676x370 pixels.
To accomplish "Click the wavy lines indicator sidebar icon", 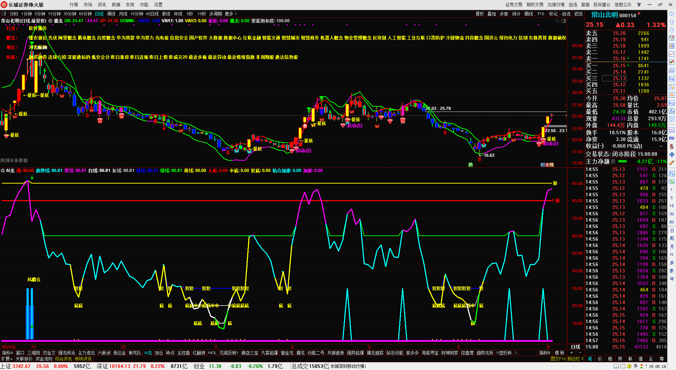I will [x=672, y=130].
